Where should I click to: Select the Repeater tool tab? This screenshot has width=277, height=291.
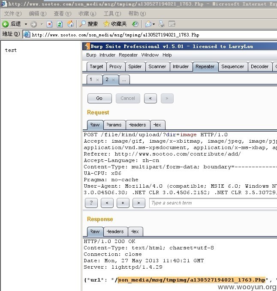pos(205,66)
